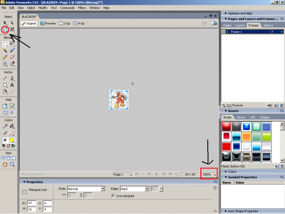Viewport: 285px width, 214px height.
Task: Select the Paint Bucket tool
Action: 12,126
